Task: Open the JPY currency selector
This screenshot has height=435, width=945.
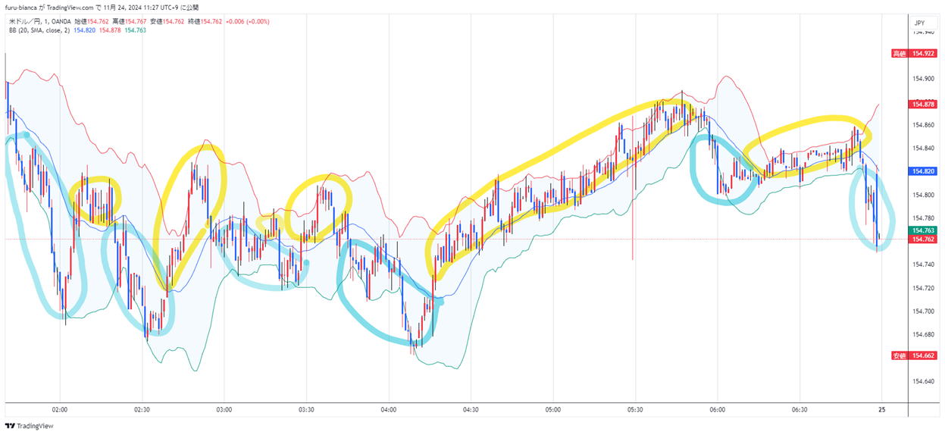Action: point(919,23)
